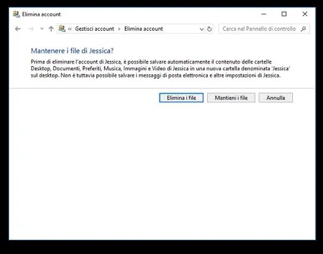Open the recent locations dropdown arrow

pos(42,29)
